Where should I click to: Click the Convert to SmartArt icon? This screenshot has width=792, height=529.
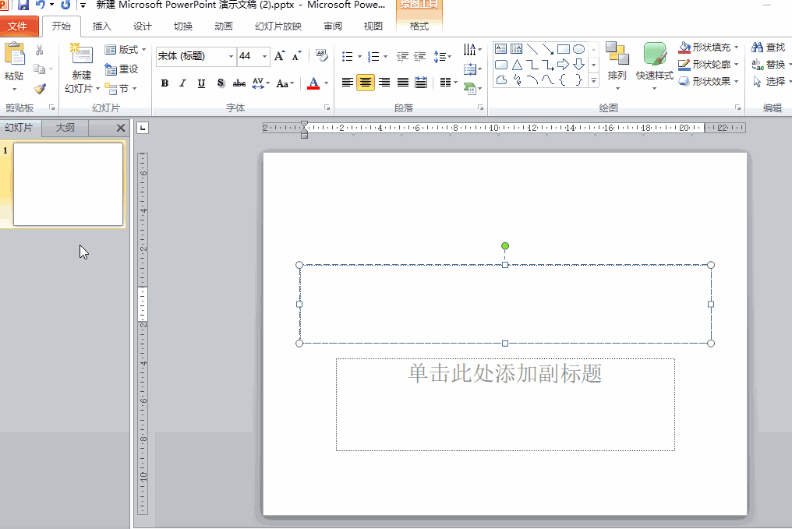pyautogui.click(x=472, y=88)
